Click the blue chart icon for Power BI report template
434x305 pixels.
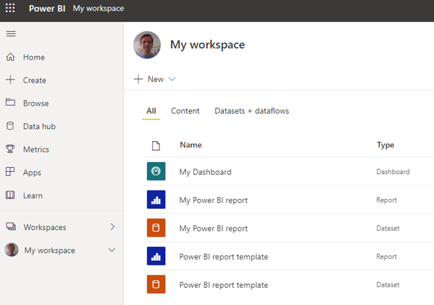click(156, 256)
